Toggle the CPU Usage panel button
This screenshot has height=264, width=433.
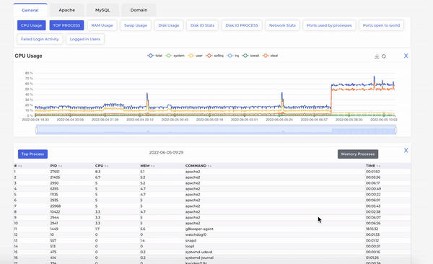32,25
